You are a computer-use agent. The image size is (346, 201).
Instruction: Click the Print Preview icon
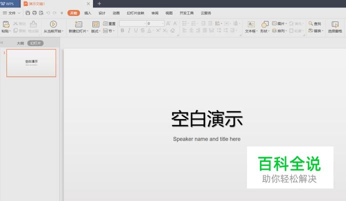click(41, 13)
